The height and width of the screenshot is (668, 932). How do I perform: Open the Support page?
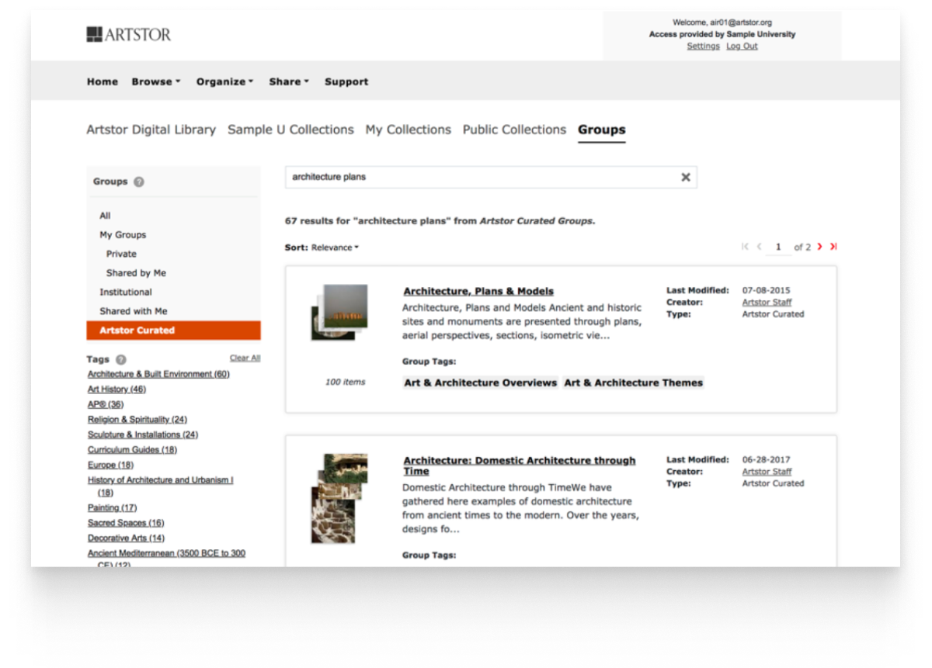click(346, 81)
